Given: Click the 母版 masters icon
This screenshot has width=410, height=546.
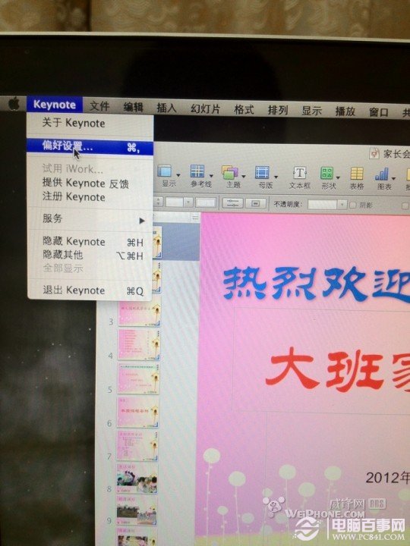Looking at the screenshot, I should pyautogui.click(x=262, y=172).
